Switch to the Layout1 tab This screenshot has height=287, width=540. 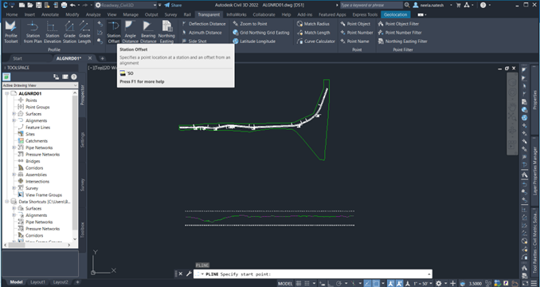pos(38,282)
